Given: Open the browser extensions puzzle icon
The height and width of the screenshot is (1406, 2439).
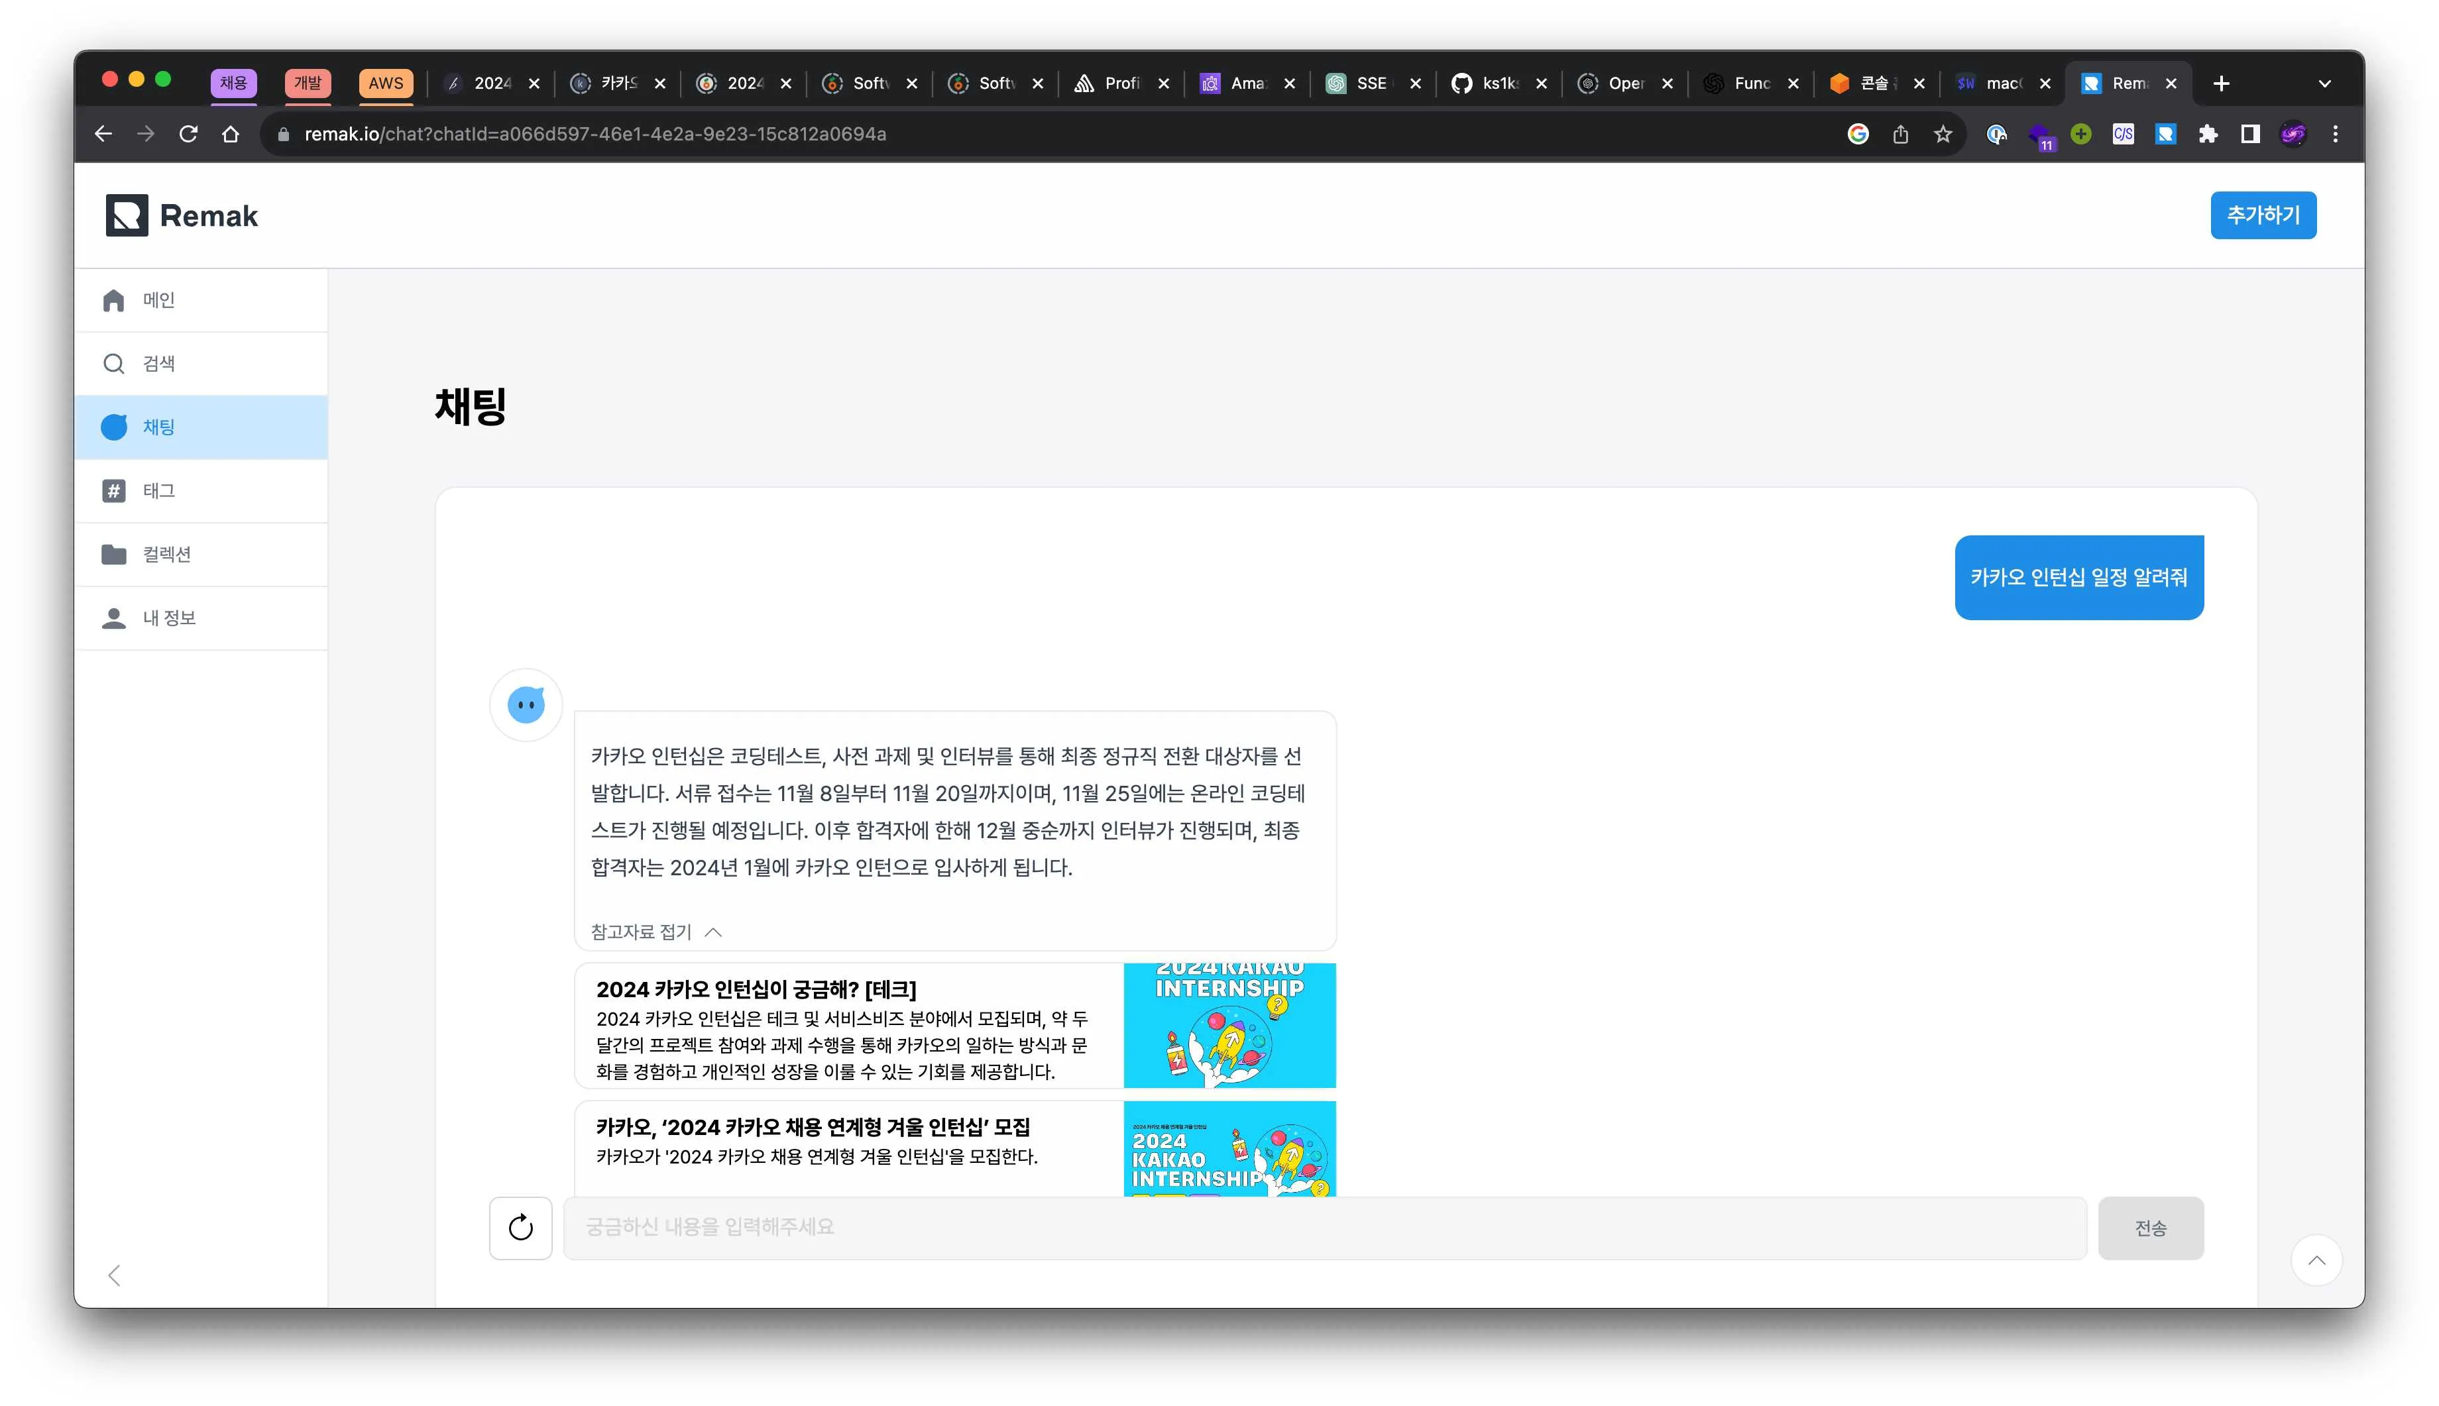Looking at the screenshot, I should click(x=2209, y=133).
